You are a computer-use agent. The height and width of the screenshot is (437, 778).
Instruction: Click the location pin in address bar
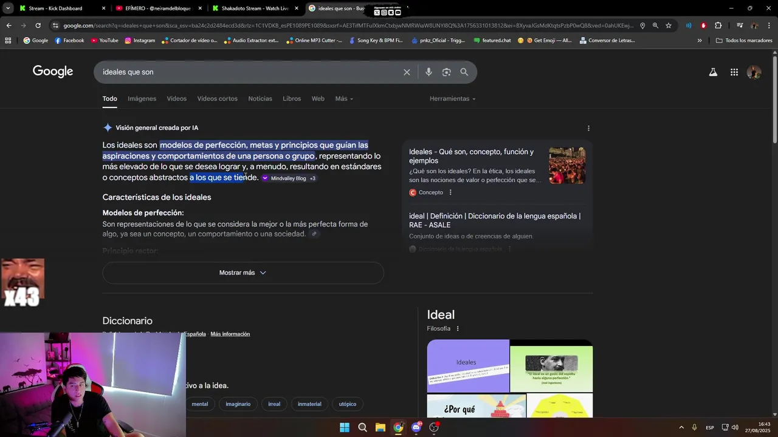[x=642, y=25]
